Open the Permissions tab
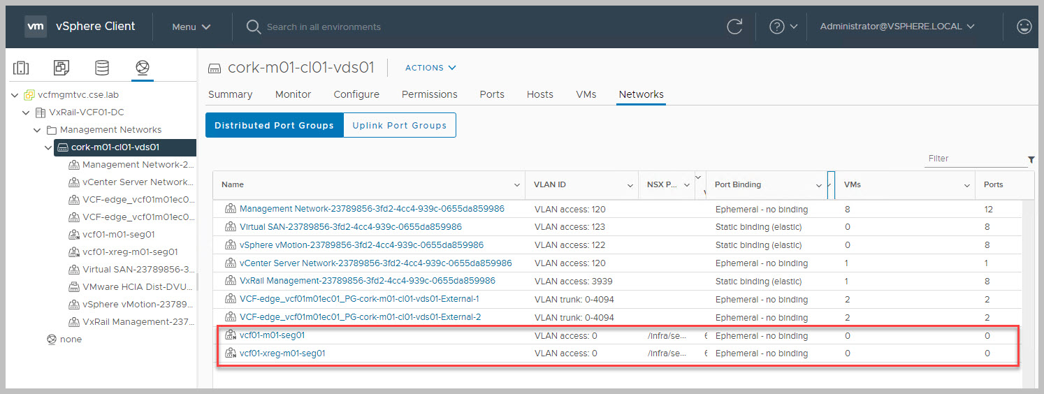The width and height of the screenshot is (1044, 394). tap(429, 94)
